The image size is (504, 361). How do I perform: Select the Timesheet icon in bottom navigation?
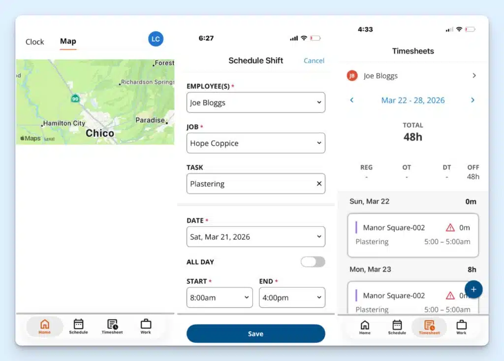tap(112, 323)
